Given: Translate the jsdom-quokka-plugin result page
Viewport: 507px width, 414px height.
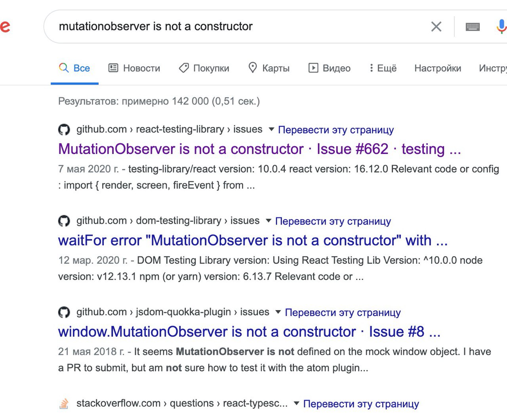Looking at the screenshot, I should pyautogui.click(x=343, y=312).
